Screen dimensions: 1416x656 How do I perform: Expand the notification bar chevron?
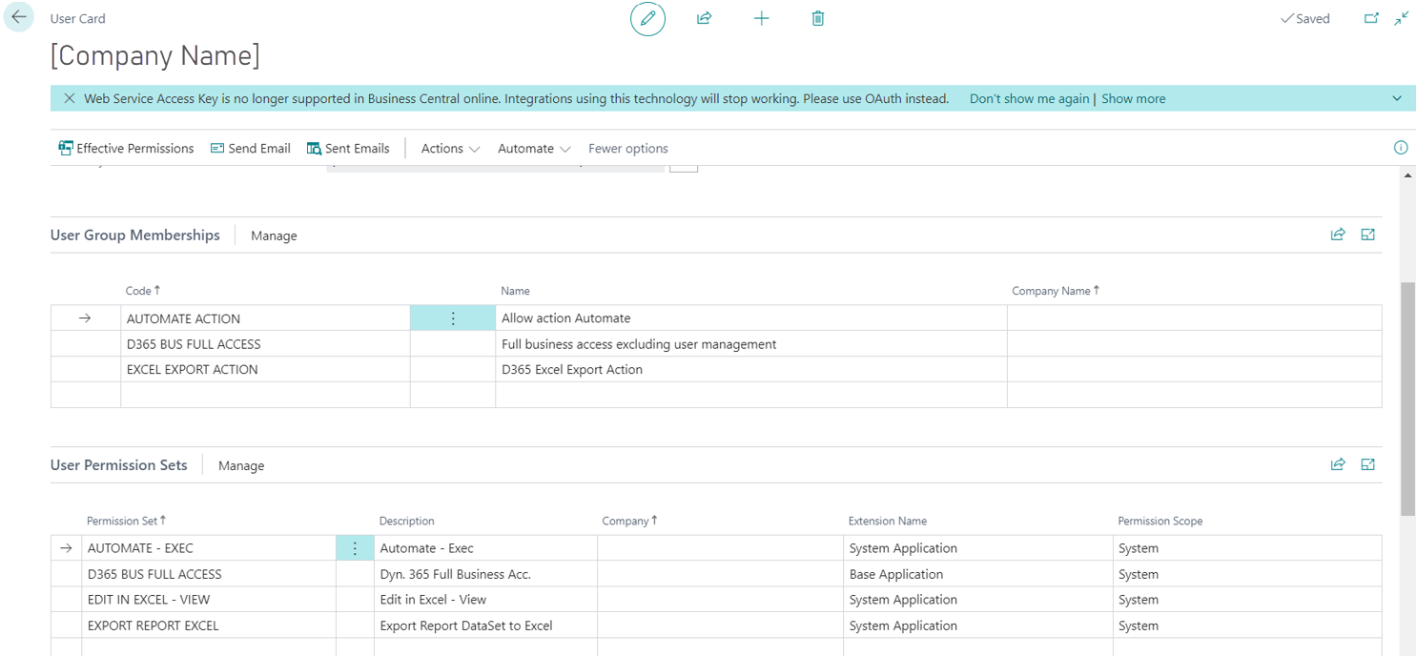pos(1396,98)
